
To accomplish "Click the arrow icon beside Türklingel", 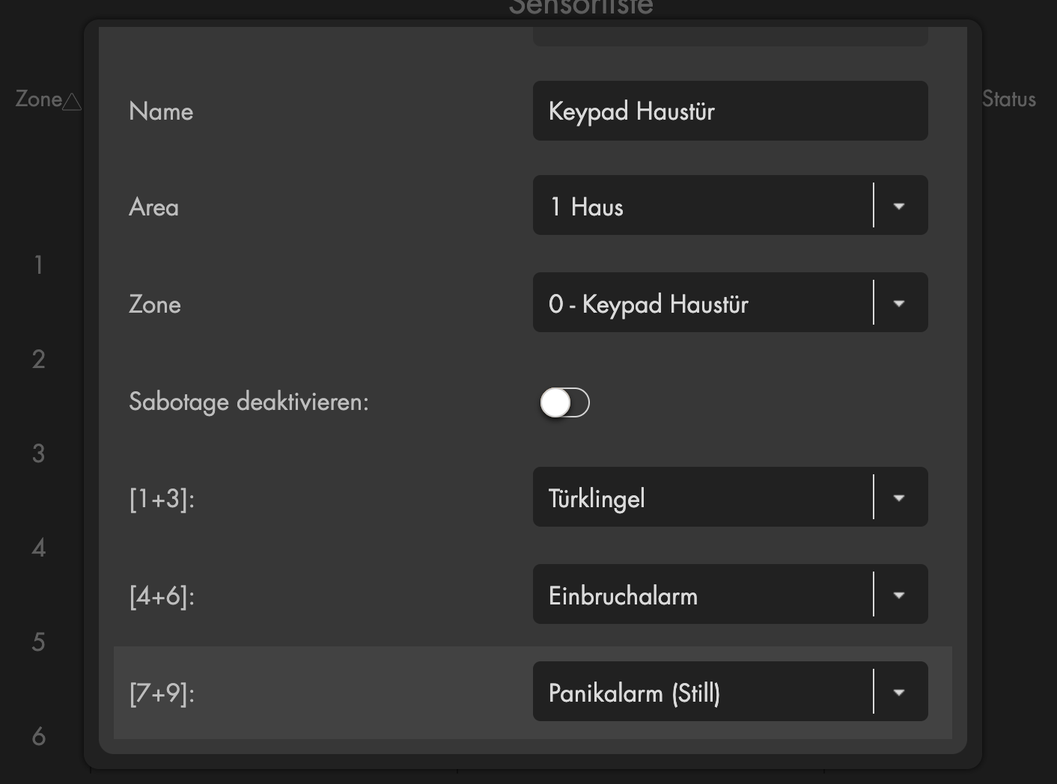I will pyautogui.click(x=899, y=497).
